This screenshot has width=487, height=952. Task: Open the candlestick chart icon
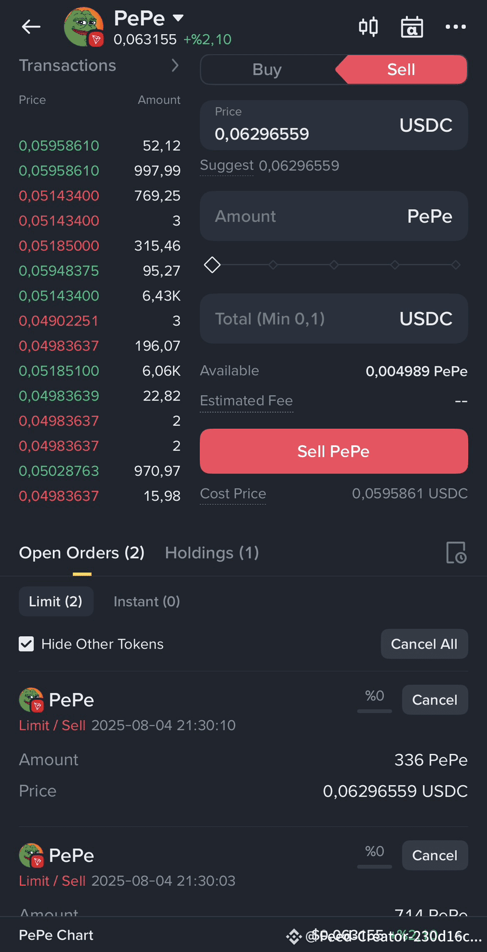click(x=368, y=27)
